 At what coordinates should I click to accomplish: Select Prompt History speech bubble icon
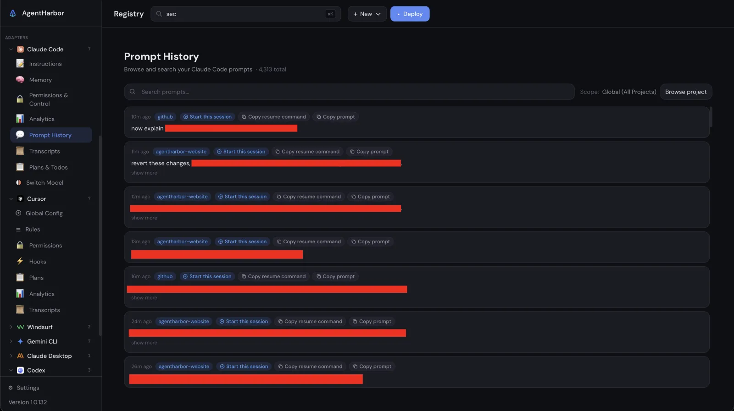20,135
